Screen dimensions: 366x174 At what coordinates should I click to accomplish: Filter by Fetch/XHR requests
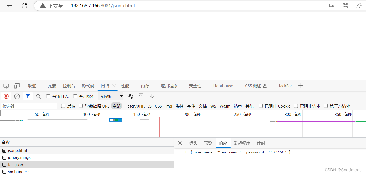click(135, 106)
